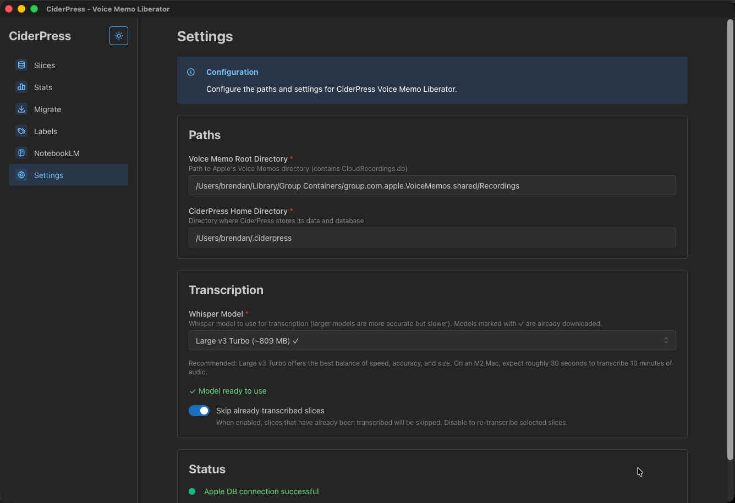Click the Settings gear icon in sidebar
This screenshot has width=735, height=503.
point(21,175)
